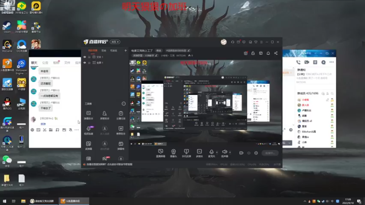Click the customer service help link at bottom

(x=109, y=164)
